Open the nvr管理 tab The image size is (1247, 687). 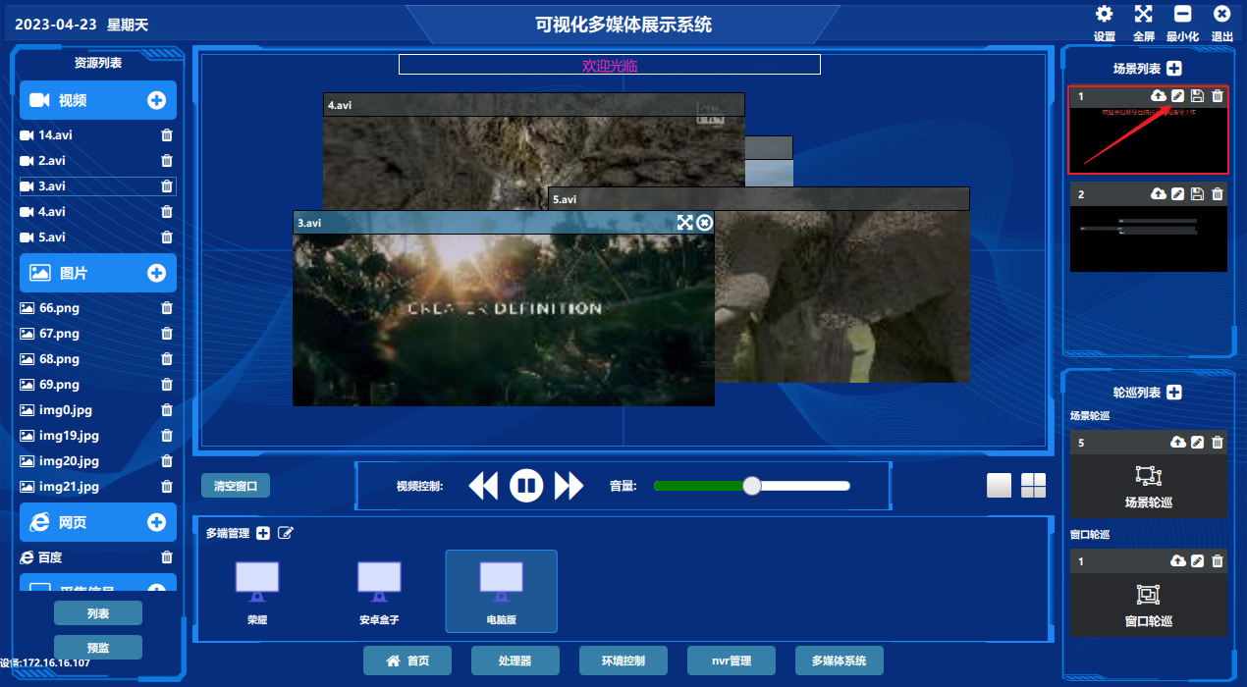click(x=732, y=661)
